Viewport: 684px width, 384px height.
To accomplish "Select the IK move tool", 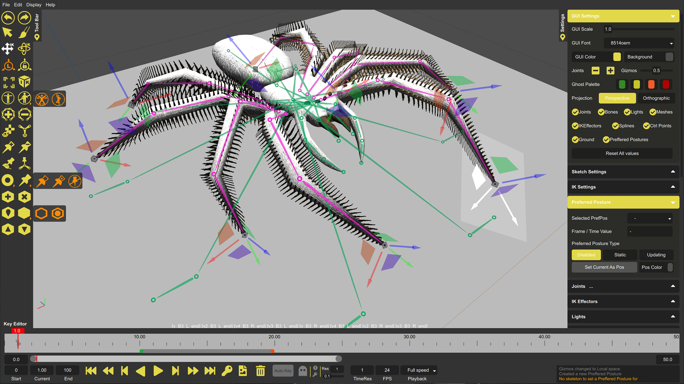I will (8, 49).
